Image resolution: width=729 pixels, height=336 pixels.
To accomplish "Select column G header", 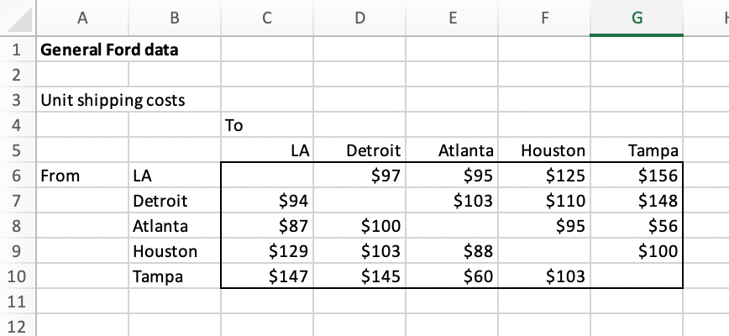I will pyautogui.click(x=637, y=18).
